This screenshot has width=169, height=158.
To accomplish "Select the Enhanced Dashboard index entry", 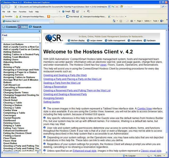I will click(15, 131).
